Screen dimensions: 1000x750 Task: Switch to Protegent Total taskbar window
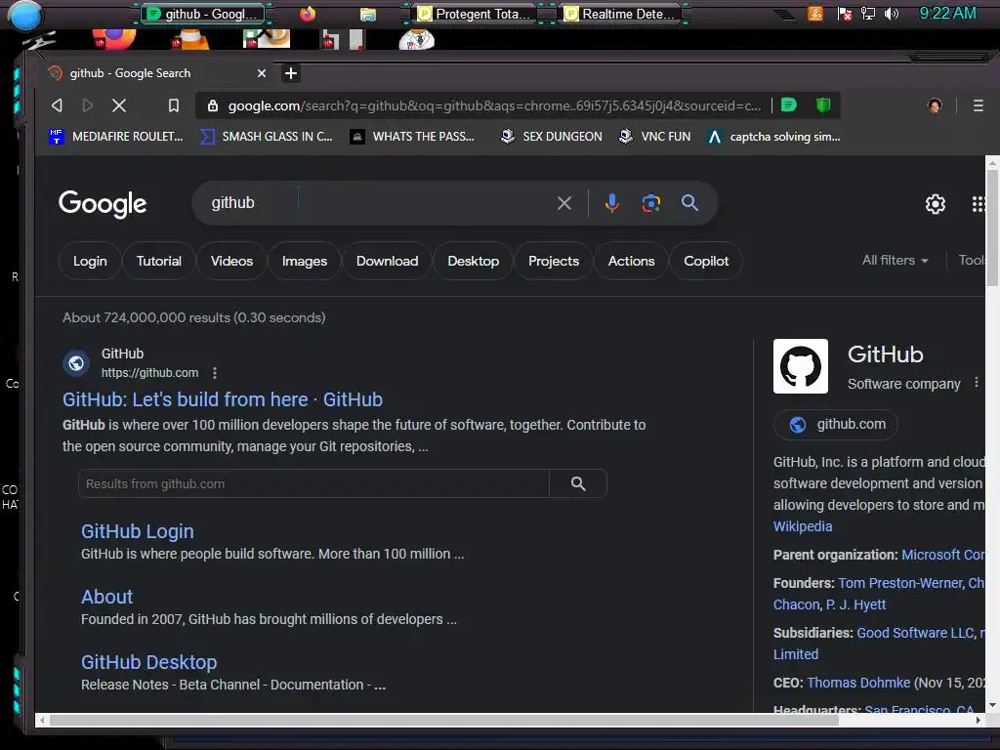pyautogui.click(x=474, y=14)
